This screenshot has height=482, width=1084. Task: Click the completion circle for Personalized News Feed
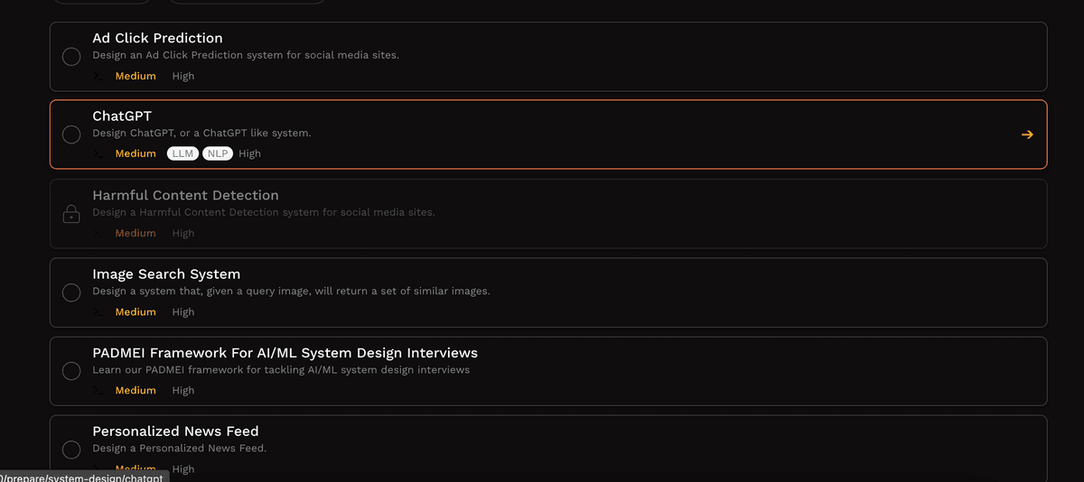(x=71, y=450)
